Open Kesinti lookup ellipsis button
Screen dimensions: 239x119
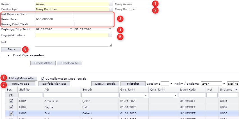110,4
